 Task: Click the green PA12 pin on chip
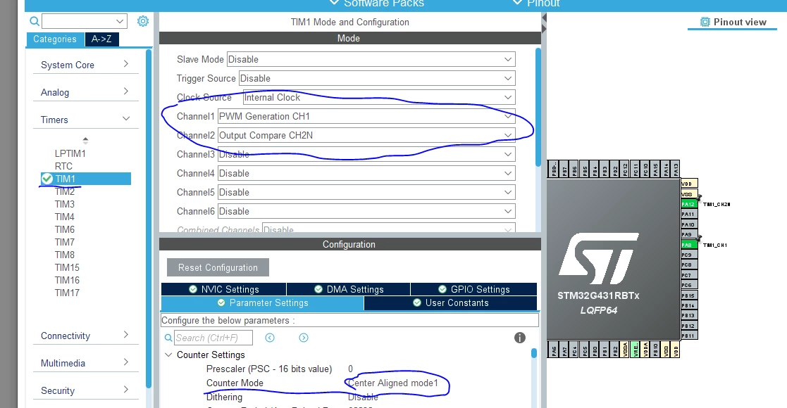click(x=688, y=204)
